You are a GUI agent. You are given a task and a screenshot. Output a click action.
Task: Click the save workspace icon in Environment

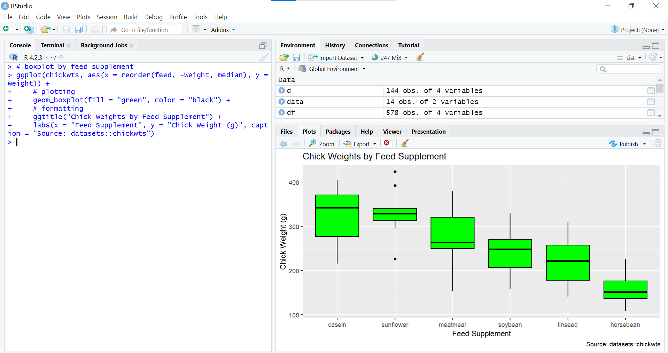click(296, 57)
